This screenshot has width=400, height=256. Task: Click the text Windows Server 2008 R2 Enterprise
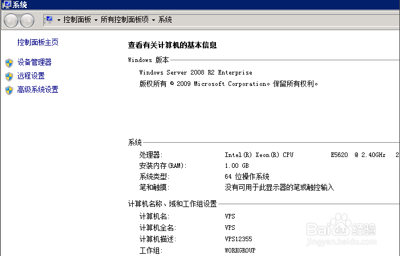(195, 72)
